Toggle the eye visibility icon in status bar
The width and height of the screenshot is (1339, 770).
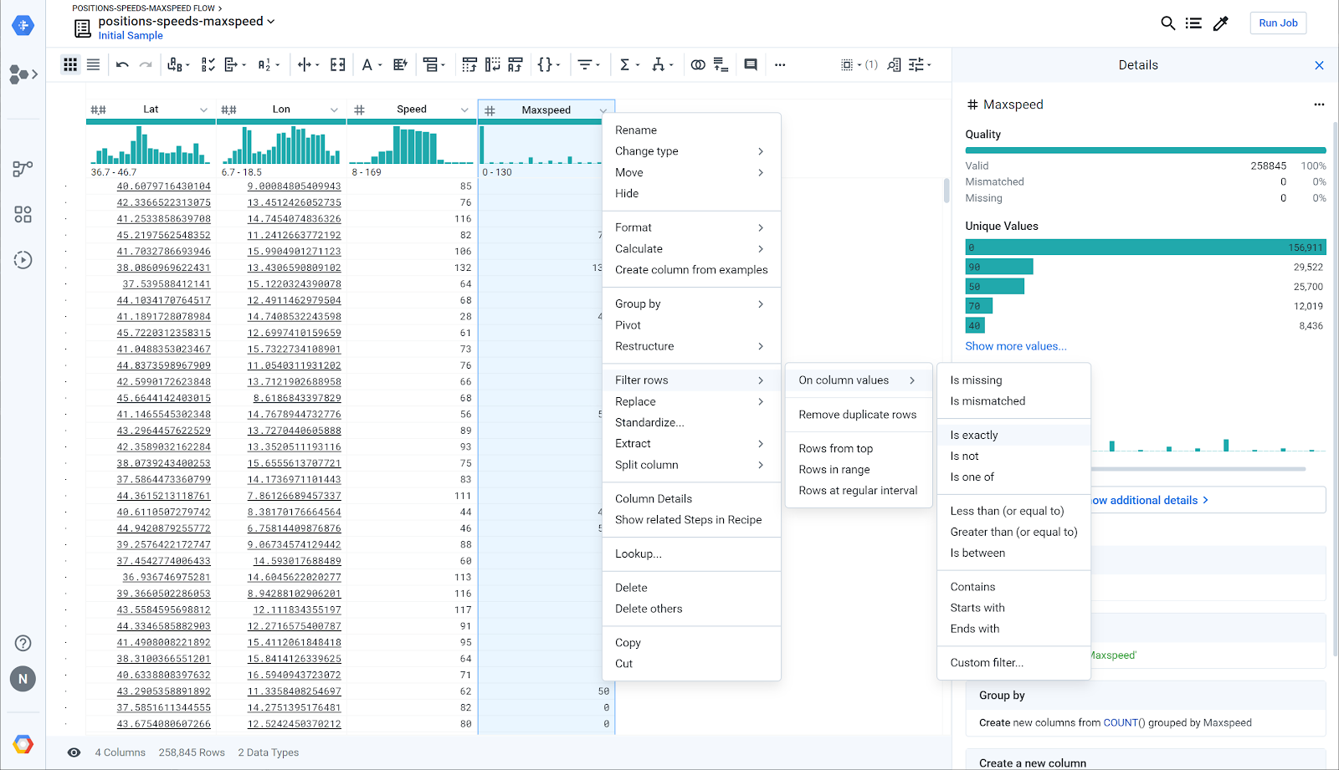(x=74, y=752)
